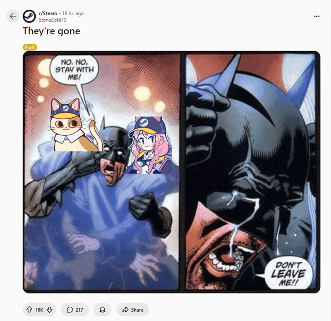Screen dimensions: 331x321
Task: Click the 18K vote count
Action: coord(39,310)
